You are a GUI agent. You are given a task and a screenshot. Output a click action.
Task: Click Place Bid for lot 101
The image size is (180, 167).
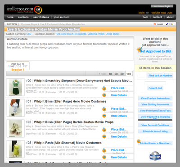pyautogui.click(x=119, y=109)
